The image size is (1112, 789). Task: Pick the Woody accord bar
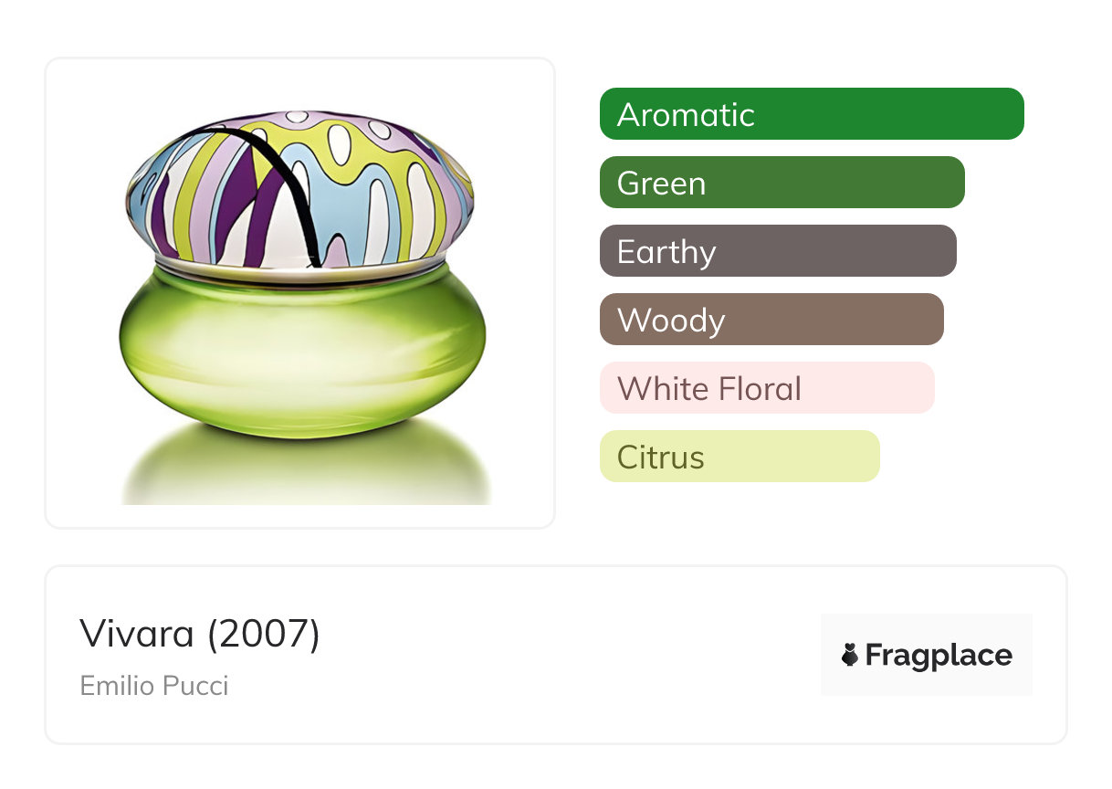(771, 320)
